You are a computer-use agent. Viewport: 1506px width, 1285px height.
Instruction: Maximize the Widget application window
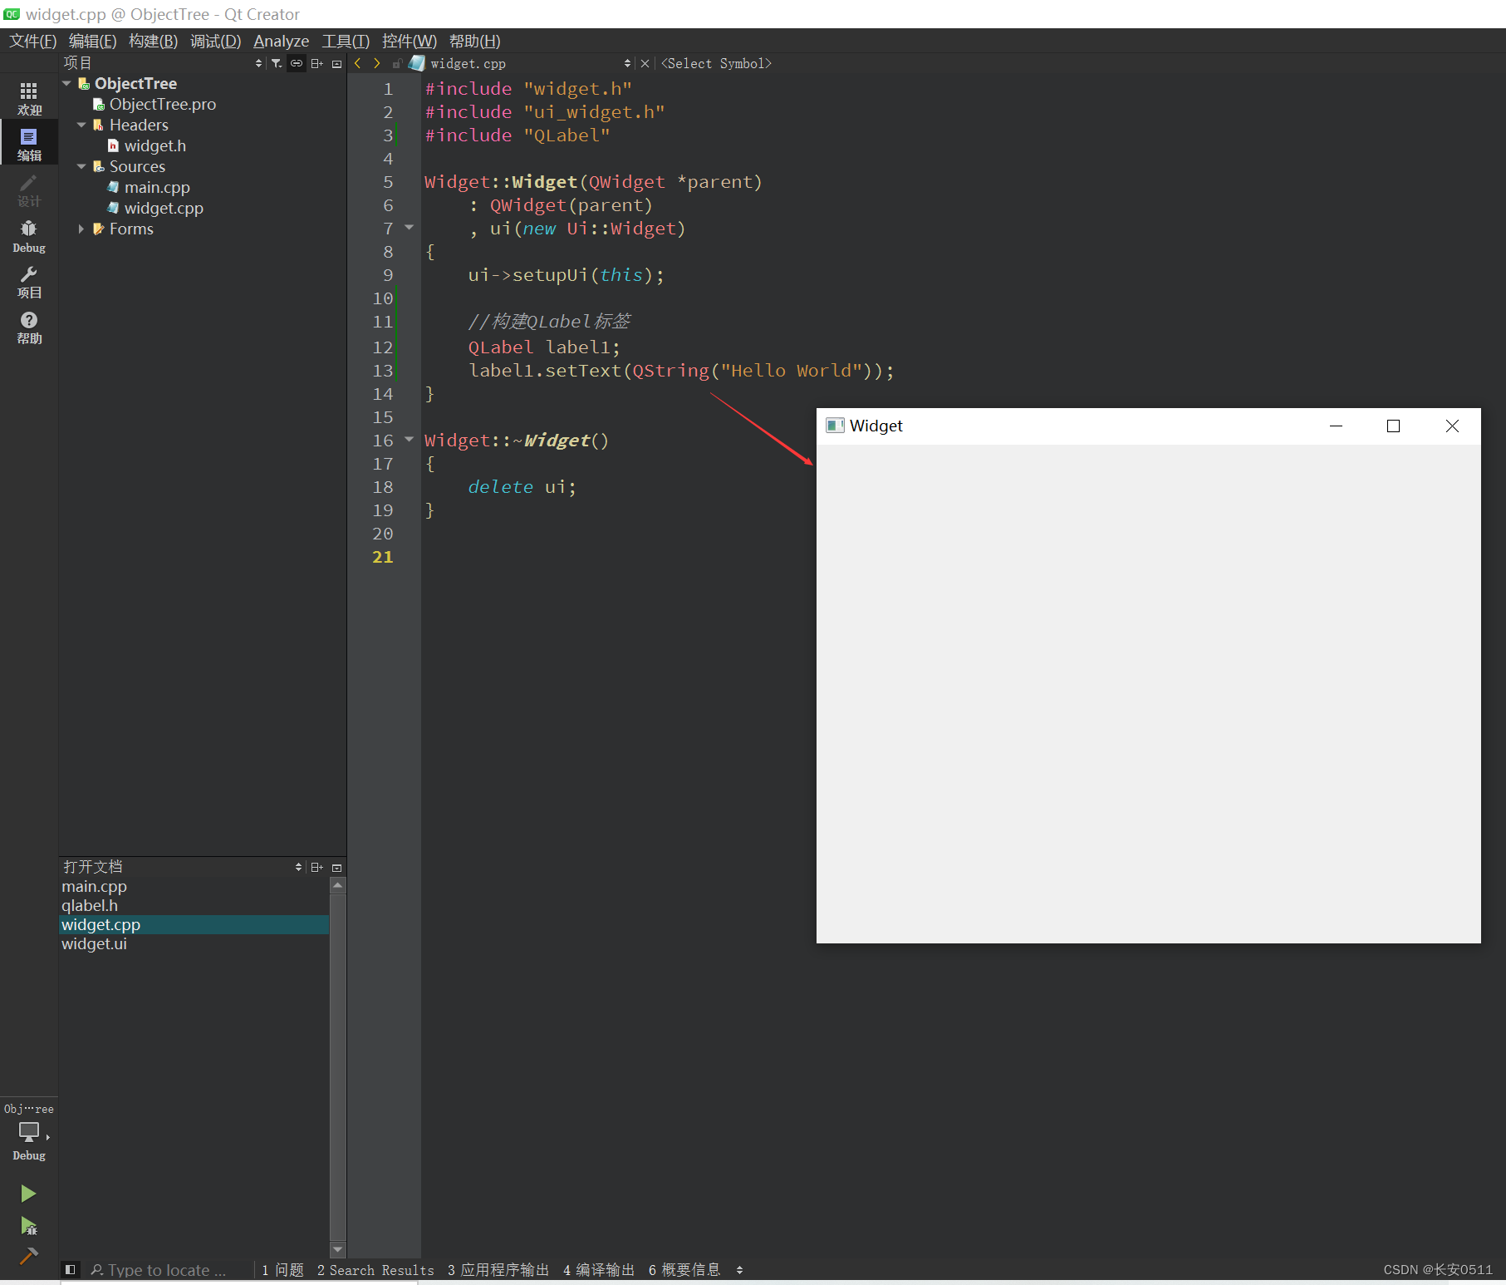1394,426
